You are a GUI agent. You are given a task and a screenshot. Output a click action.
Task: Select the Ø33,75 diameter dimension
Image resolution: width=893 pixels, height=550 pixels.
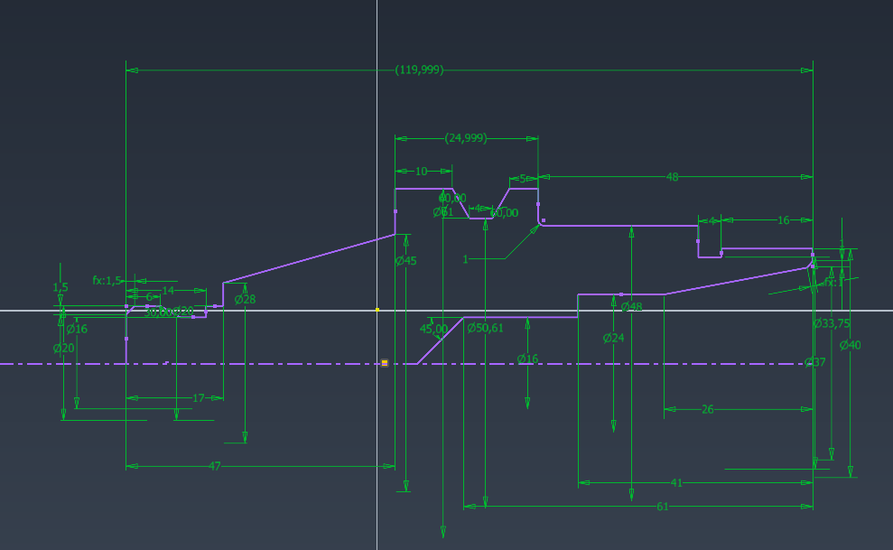coord(831,323)
